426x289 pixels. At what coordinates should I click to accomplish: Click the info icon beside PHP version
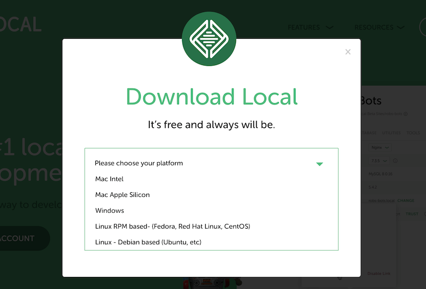[x=395, y=161]
